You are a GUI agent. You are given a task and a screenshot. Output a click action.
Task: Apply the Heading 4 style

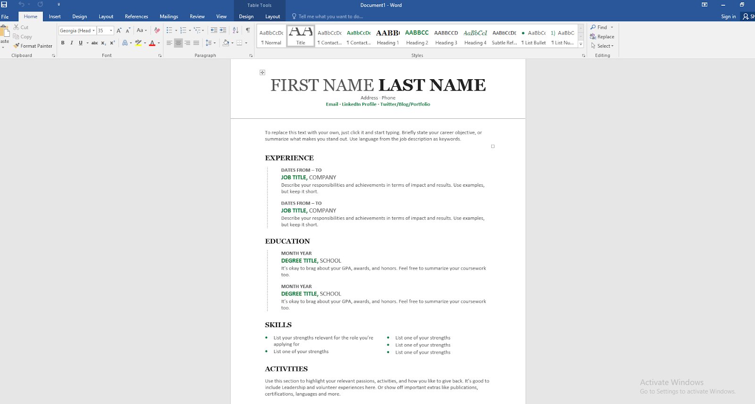pos(475,37)
